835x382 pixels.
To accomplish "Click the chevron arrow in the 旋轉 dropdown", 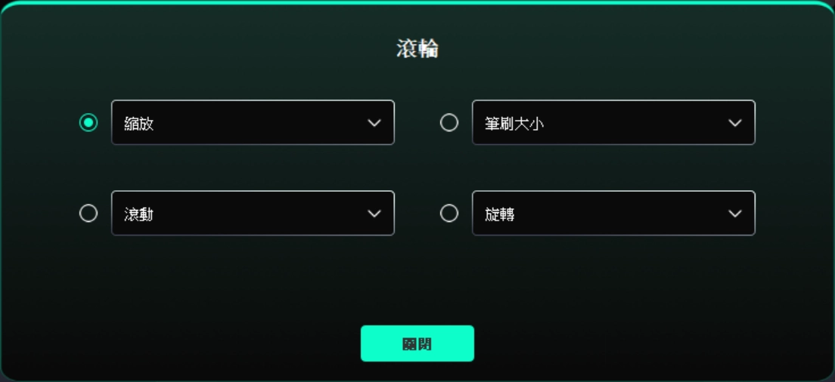I will (735, 214).
